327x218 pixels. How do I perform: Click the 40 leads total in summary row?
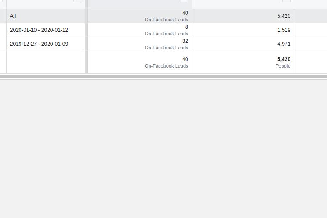point(185,59)
